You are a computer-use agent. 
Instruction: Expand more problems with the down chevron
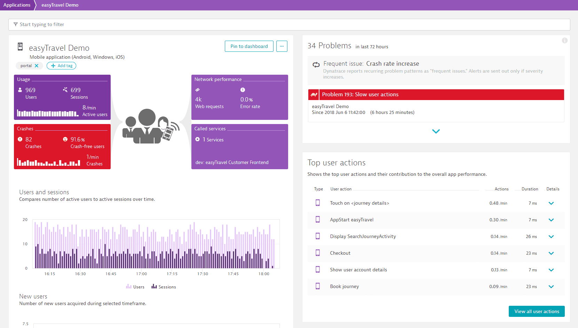click(x=436, y=131)
